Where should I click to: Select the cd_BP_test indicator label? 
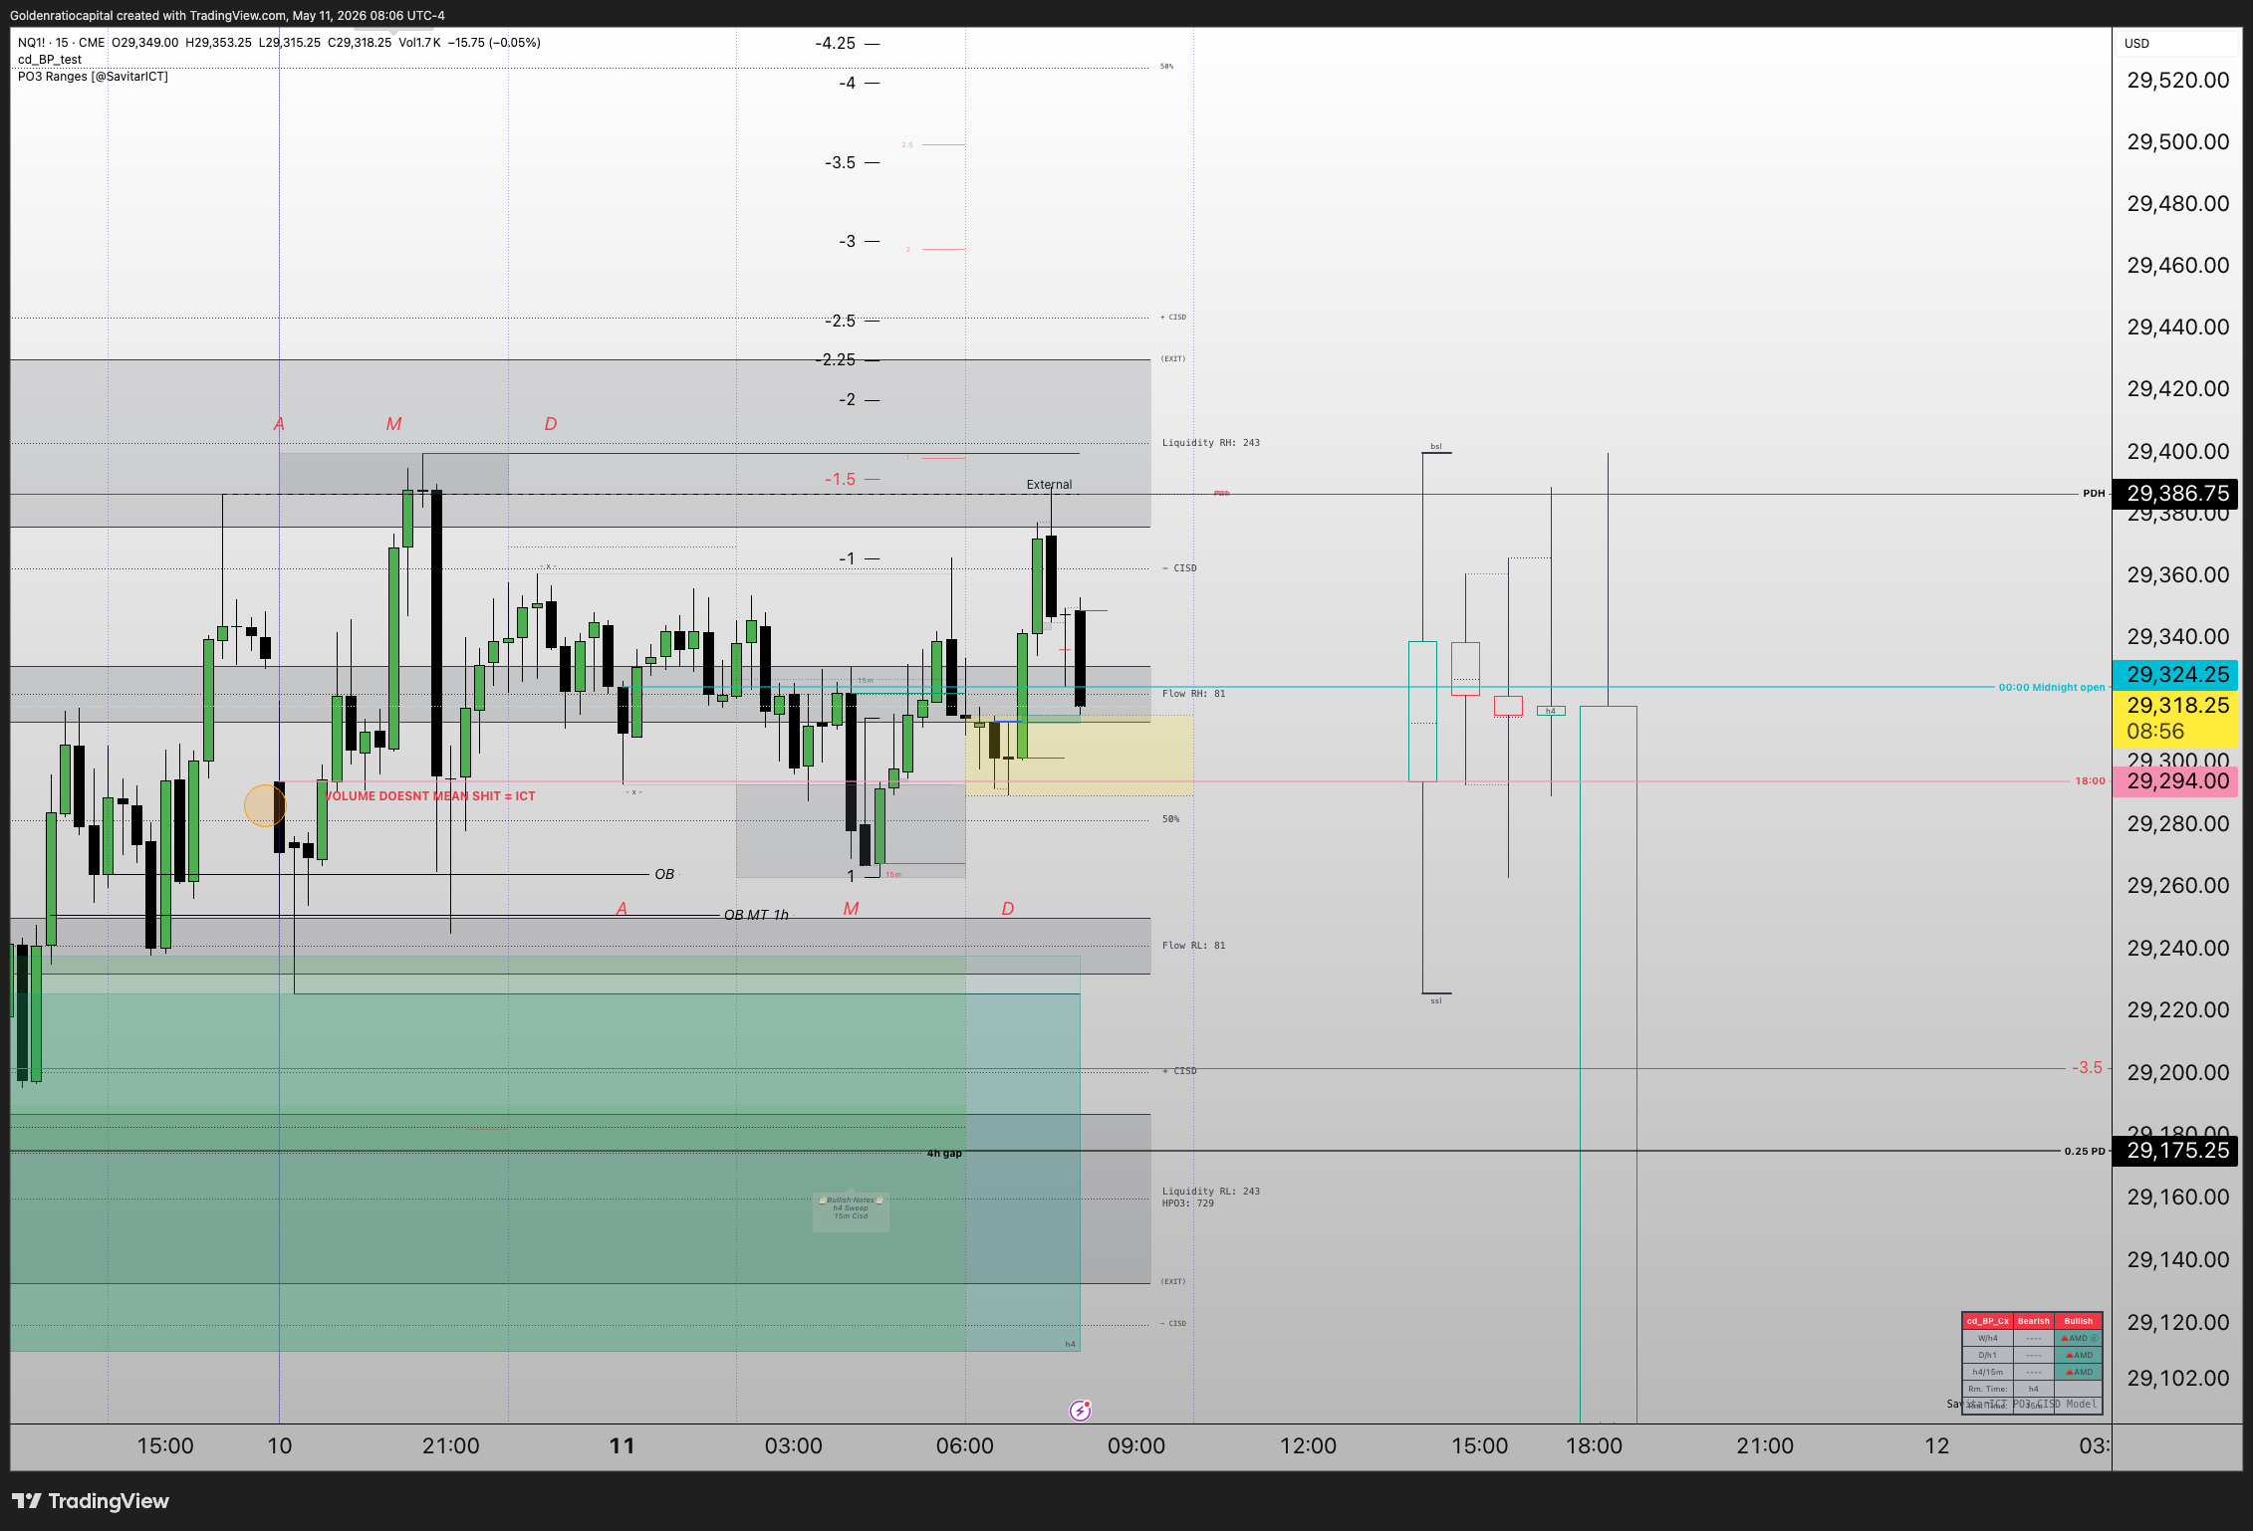pyautogui.click(x=50, y=60)
